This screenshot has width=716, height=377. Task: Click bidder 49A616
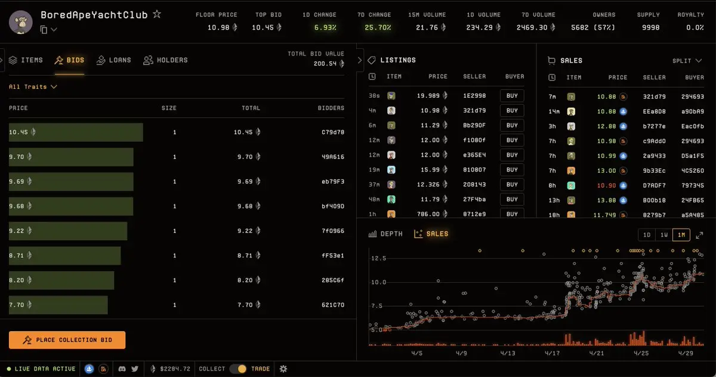[332, 157]
